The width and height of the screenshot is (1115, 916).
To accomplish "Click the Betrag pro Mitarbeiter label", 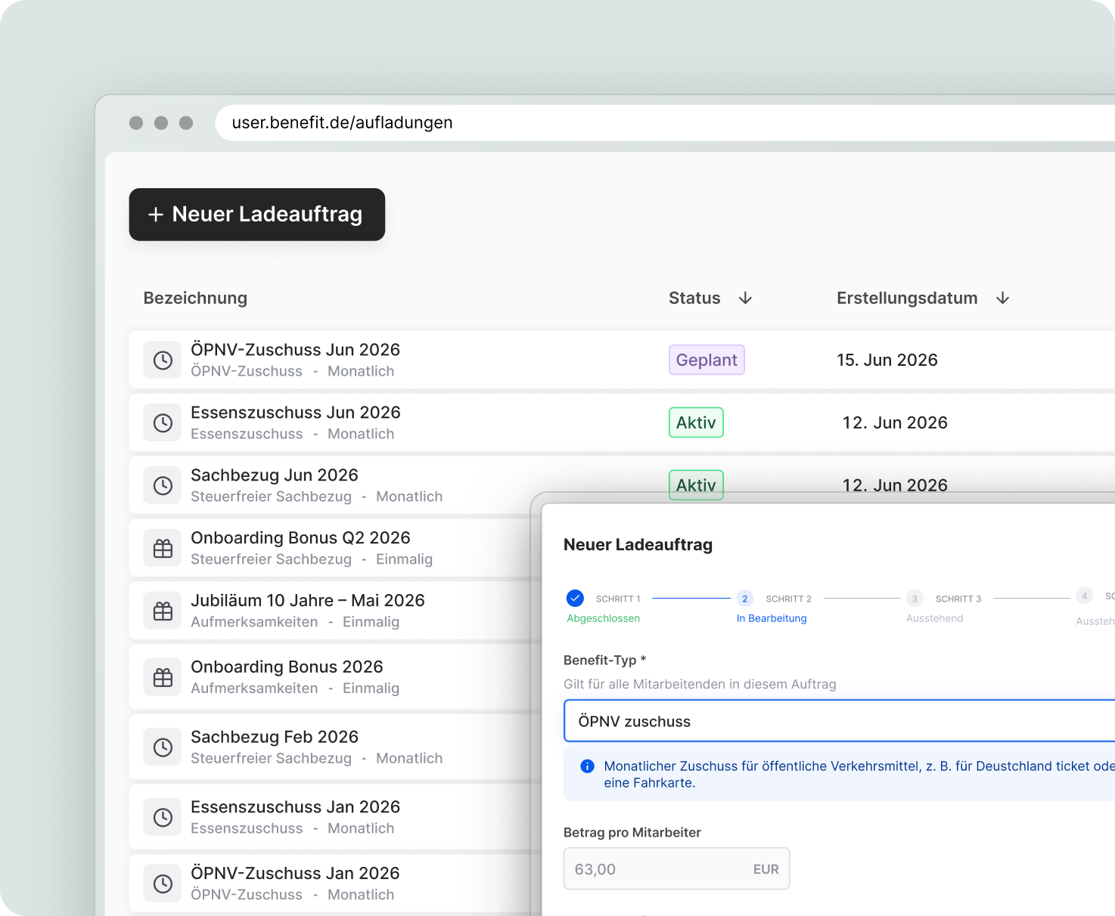I will pos(632,832).
